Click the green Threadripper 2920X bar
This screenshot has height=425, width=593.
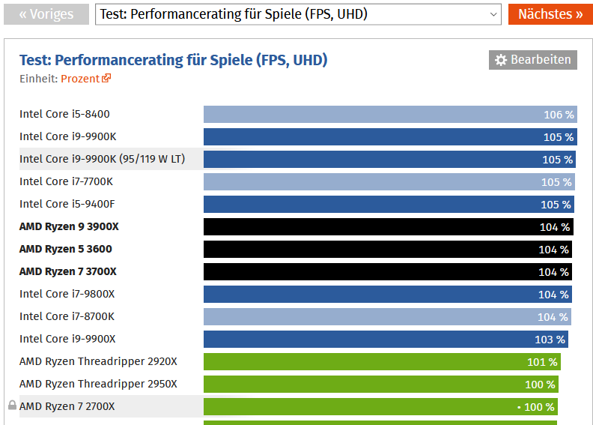[x=382, y=362]
